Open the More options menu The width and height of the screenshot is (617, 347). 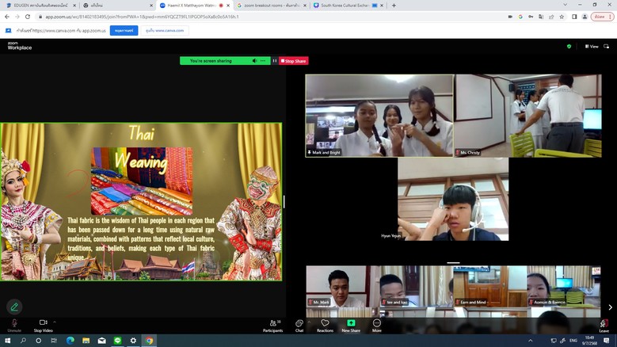click(377, 323)
